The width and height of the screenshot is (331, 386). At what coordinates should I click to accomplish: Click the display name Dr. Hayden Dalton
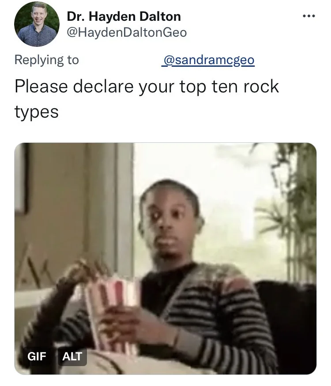tap(124, 16)
